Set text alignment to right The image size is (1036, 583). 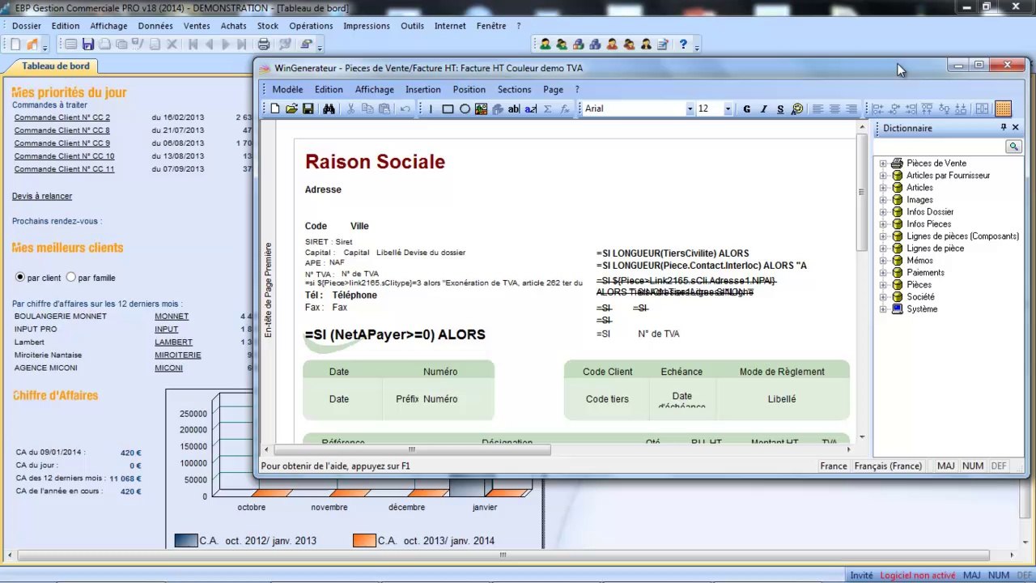coord(851,109)
